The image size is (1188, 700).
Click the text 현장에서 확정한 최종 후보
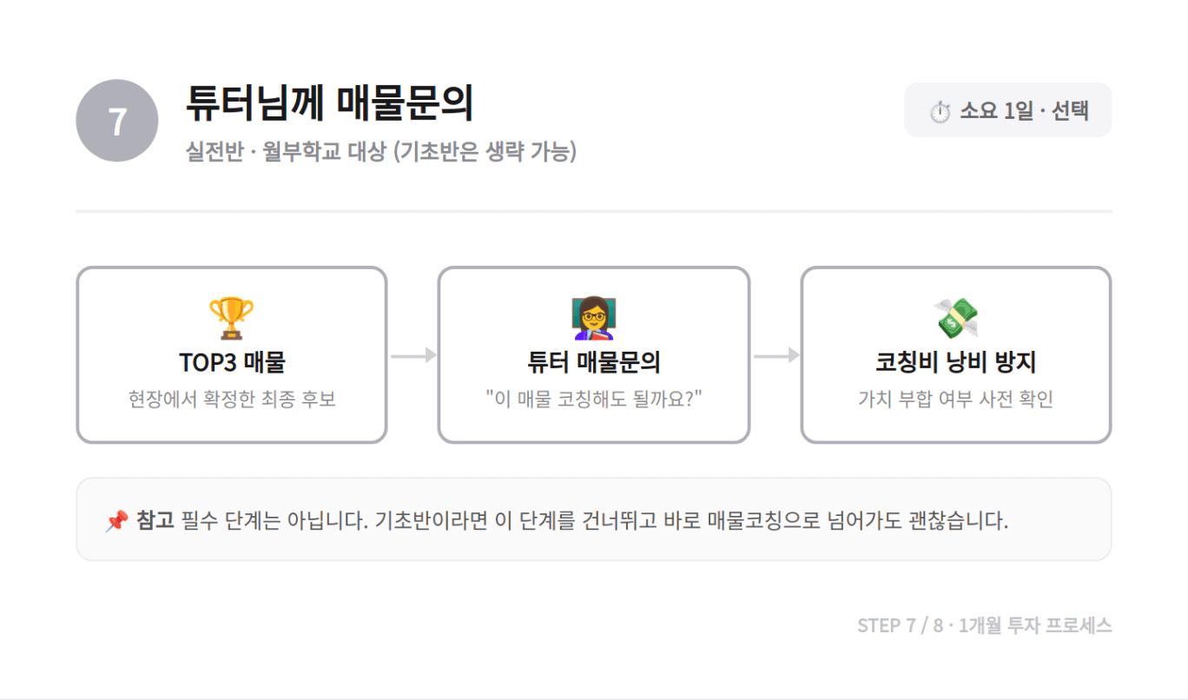232,400
